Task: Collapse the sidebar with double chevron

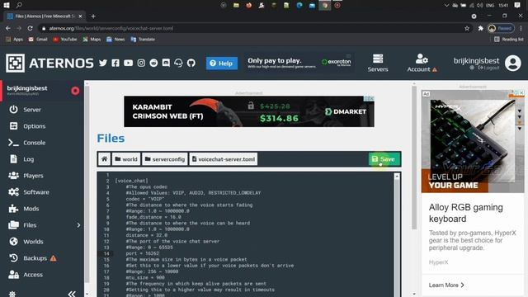Action: (72, 294)
